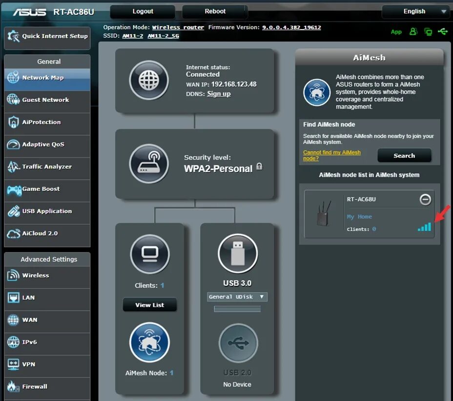Click SSID AM11-2_5G link
Screen dimensions: 453x401
point(163,36)
